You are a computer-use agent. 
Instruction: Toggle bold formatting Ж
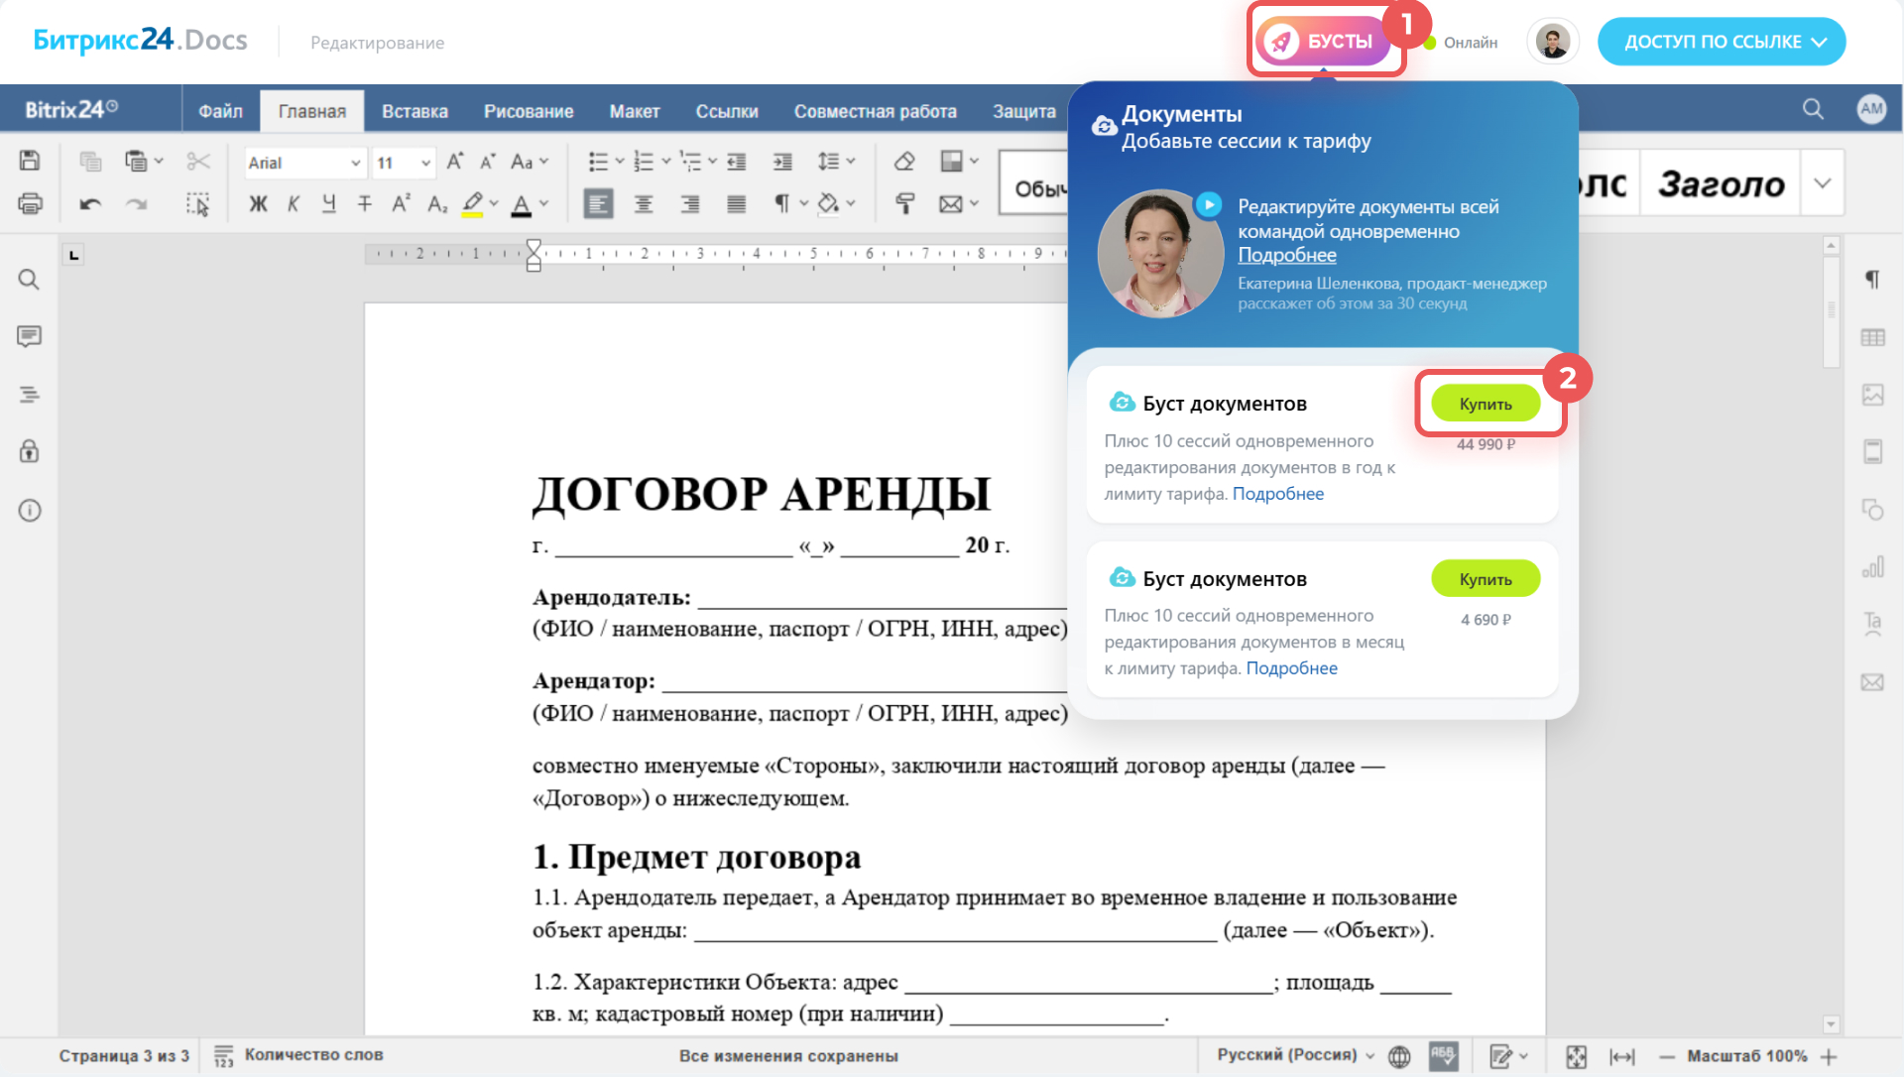click(258, 204)
